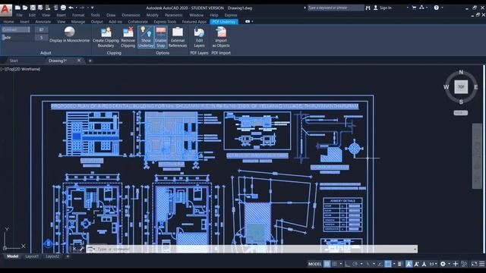
Task: Open snap mode dropdown arrow in status bar
Action: pyautogui.click(x=341, y=264)
